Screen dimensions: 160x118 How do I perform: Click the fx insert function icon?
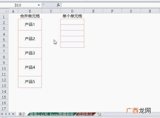tap(58, 5)
